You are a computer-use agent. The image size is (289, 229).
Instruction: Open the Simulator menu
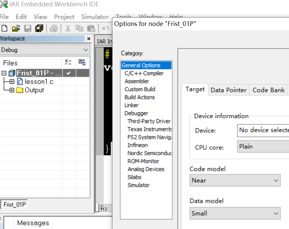[x=95, y=17]
